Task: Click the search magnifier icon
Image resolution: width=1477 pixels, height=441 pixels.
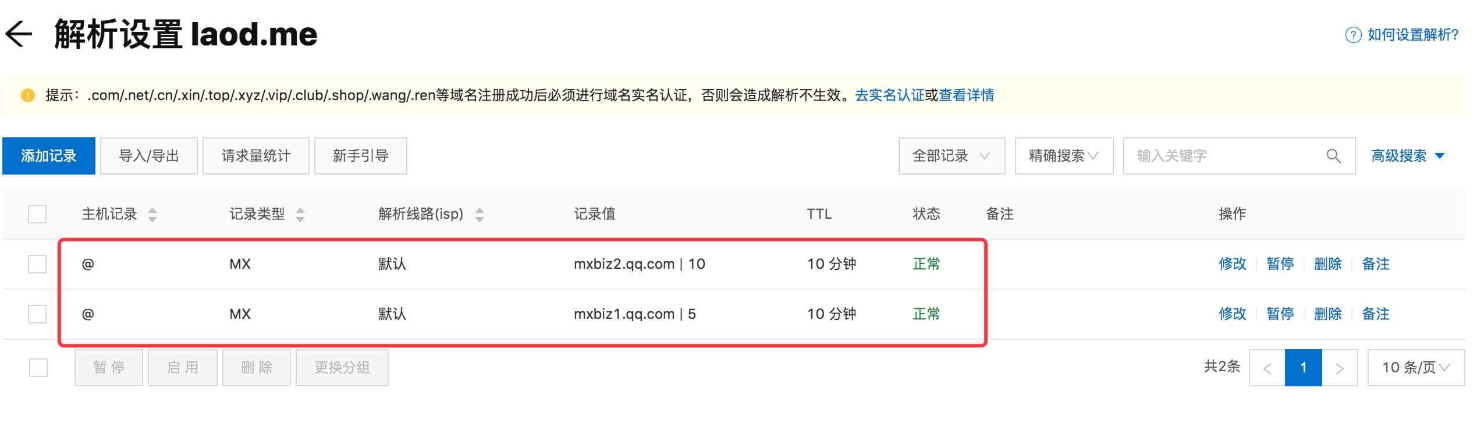Action: coord(1333,156)
